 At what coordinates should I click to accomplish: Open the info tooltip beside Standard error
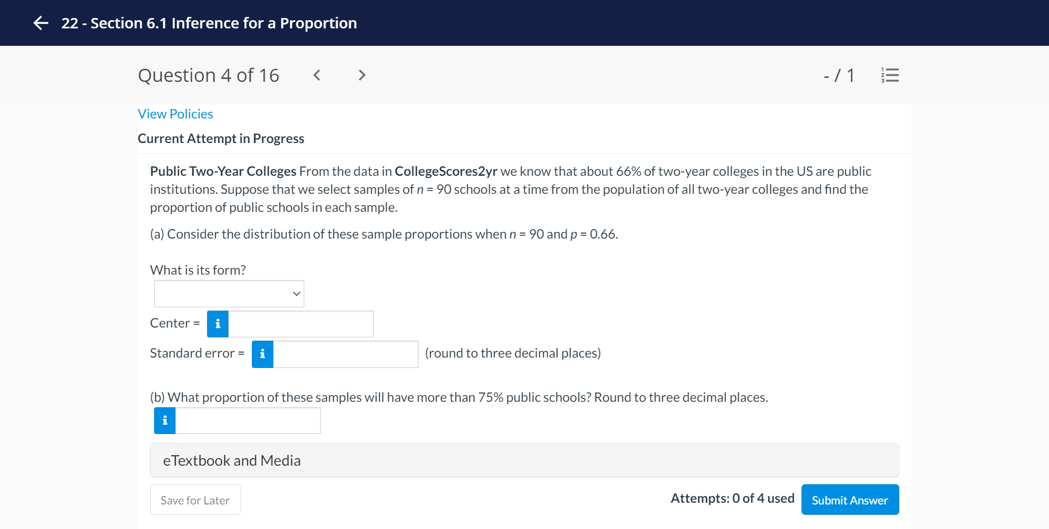(x=262, y=354)
